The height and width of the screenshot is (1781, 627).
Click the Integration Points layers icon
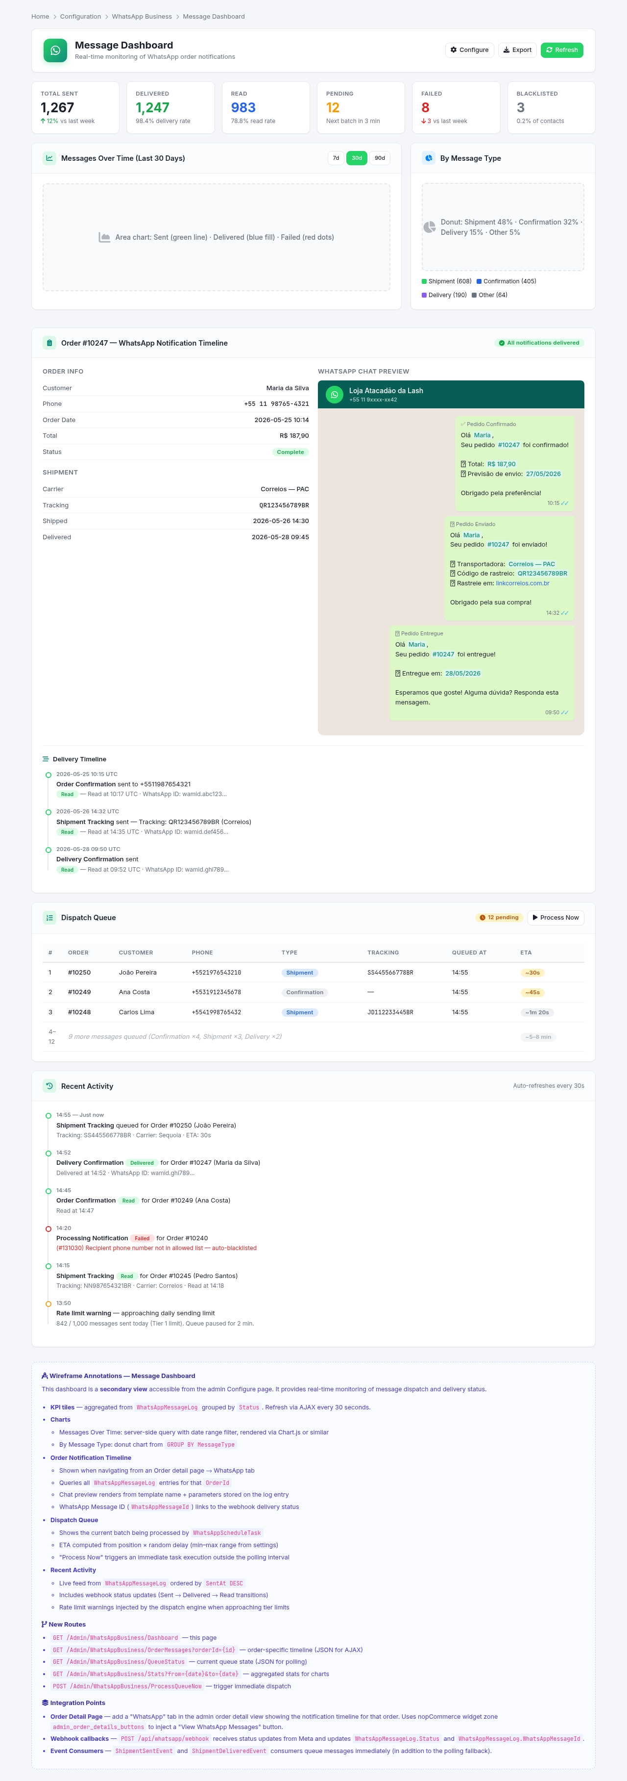pos(45,1704)
